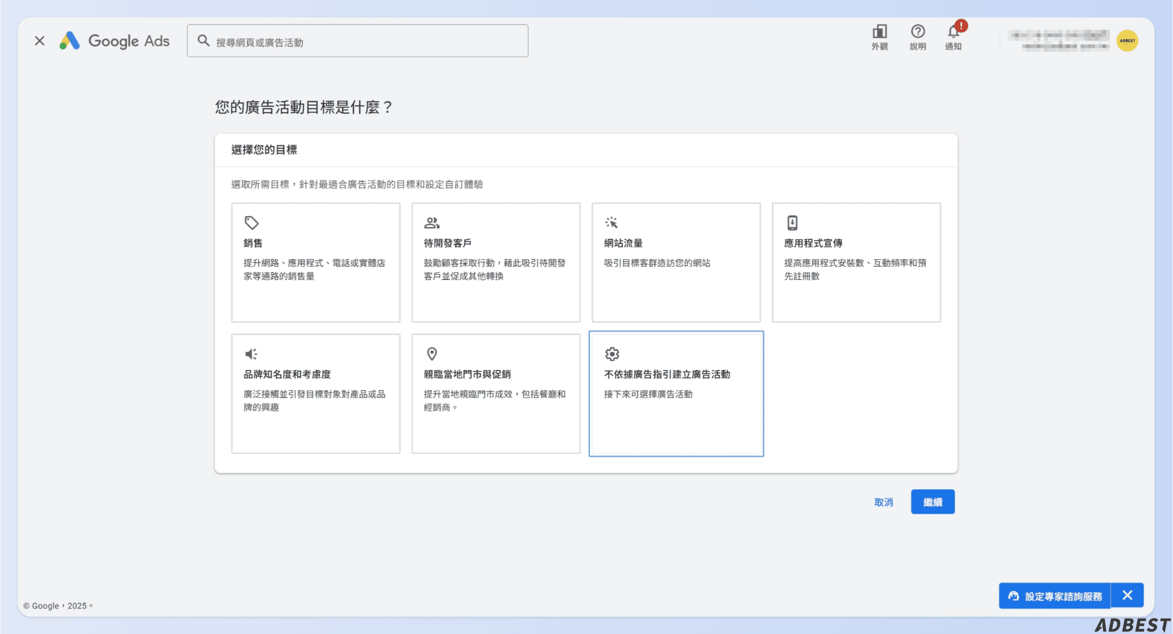Click the search field 搜尋網頁或廣告活動
Screen dimensions: 1173x634
(x=357, y=40)
